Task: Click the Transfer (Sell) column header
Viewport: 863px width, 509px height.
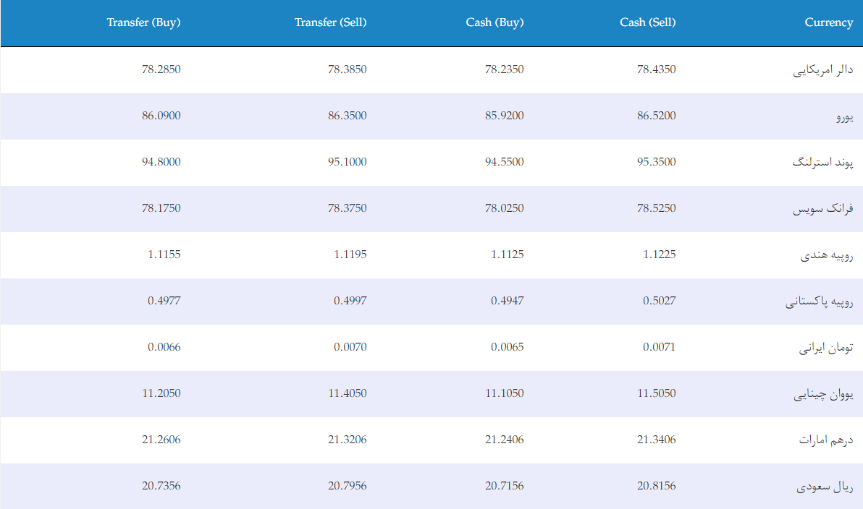Action: click(x=330, y=22)
